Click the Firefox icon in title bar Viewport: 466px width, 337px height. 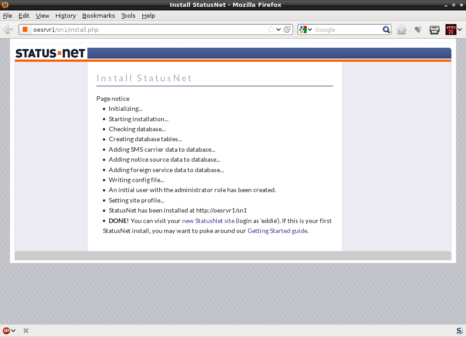click(5, 5)
